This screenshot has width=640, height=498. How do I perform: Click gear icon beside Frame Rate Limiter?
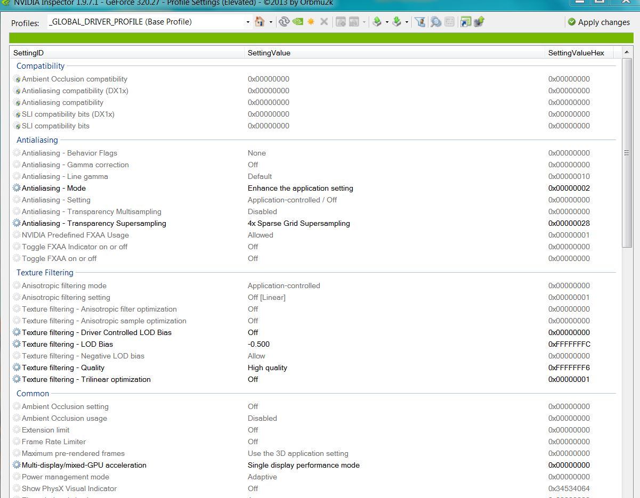point(17,442)
